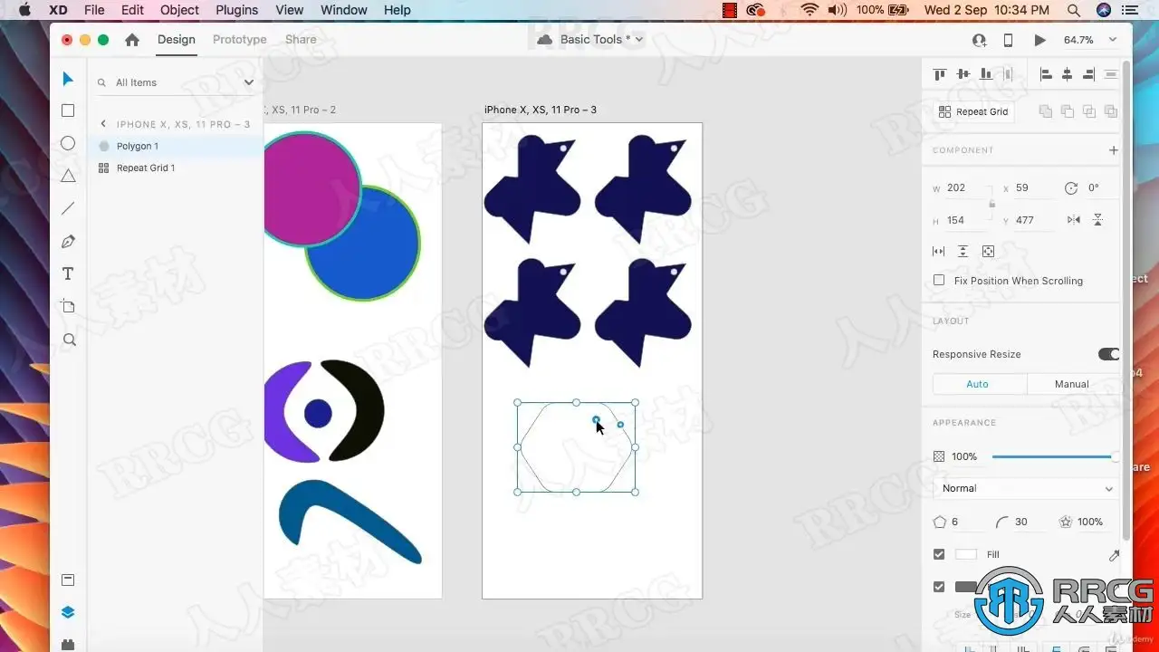Open the File menu

pos(94,10)
